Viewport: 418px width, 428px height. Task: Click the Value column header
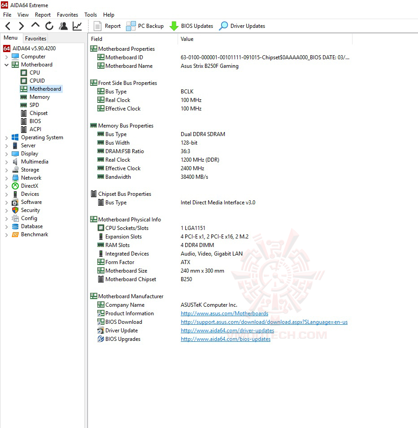coord(265,39)
